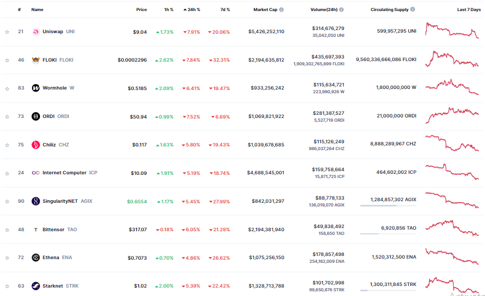Toggle the watchlist star for Wormhole
Image resolution: width=485 pixels, height=296 pixels.
(7, 89)
